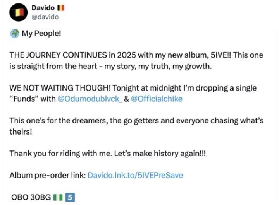The height and width of the screenshot is (205, 279).
Task: Click the "THE JOURNEY CONTINUES" heading text
Action: (54, 55)
